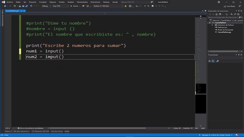Open the Python 3.7 (64-bit) environment dropdown
The height and width of the screenshot is (137, 244).
(x=108, y=6)
